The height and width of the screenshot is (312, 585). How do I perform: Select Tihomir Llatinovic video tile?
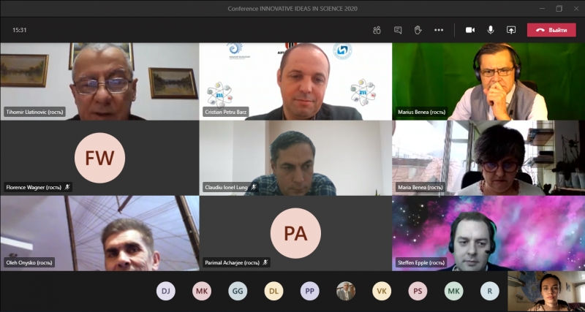click(99, 81)
